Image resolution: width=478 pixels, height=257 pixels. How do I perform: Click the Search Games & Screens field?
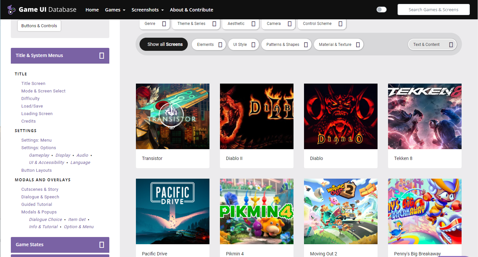tap(433, 10)
